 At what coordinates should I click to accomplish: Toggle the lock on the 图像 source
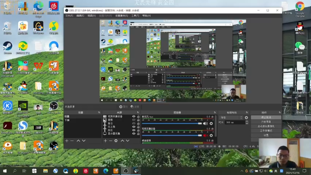point(138,120)
